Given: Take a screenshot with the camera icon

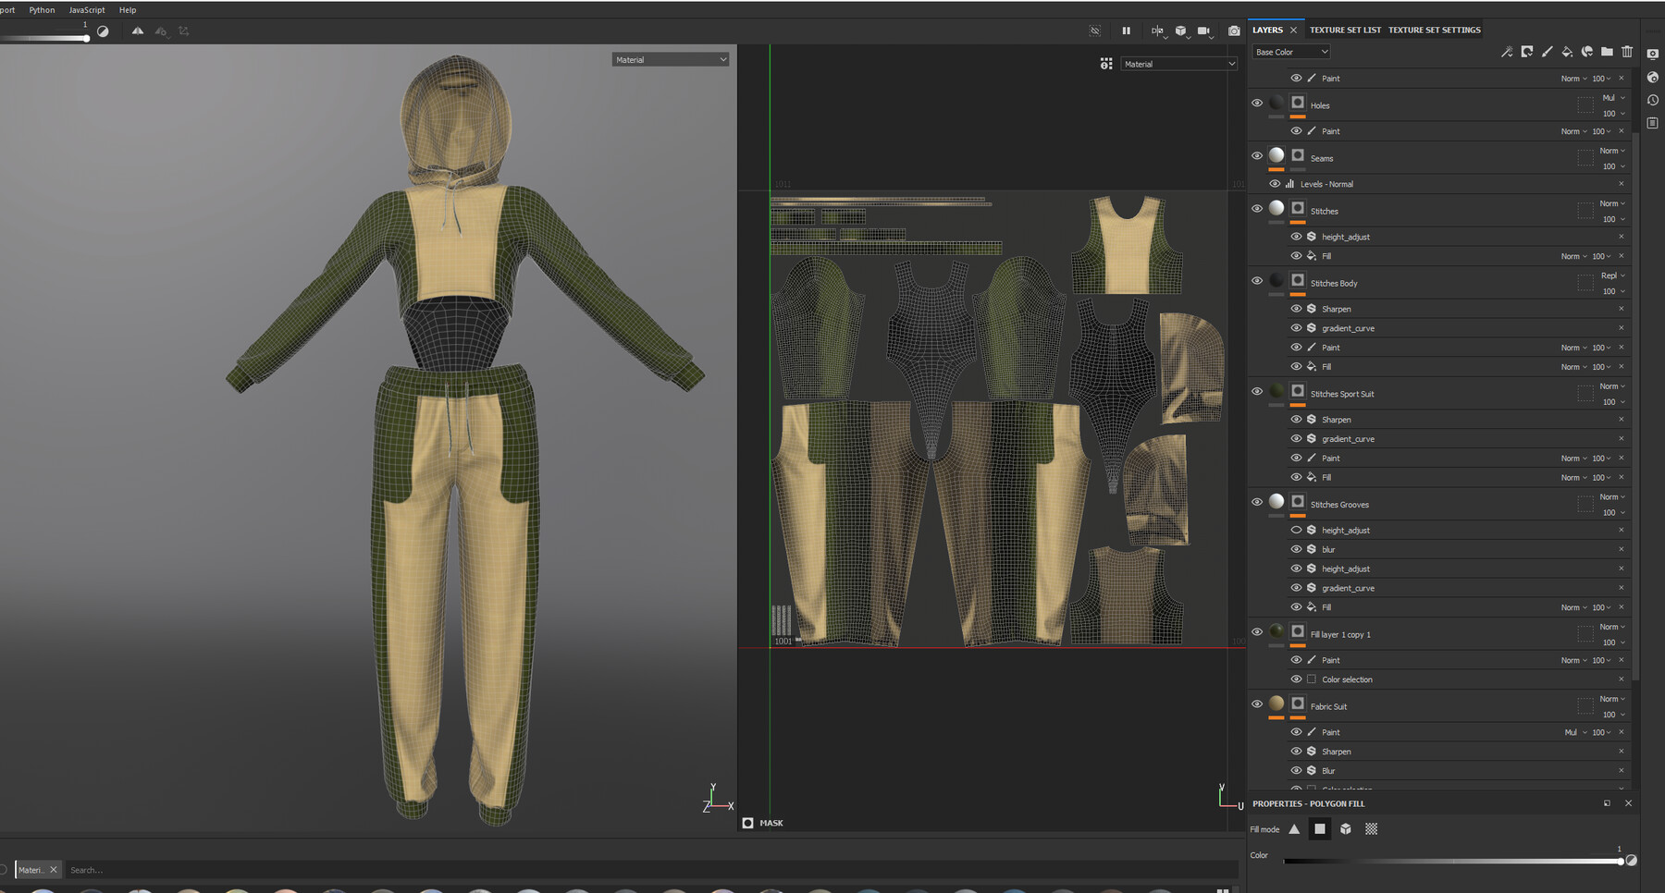Looking at the screenshot, I should (x=1233, y=31).
